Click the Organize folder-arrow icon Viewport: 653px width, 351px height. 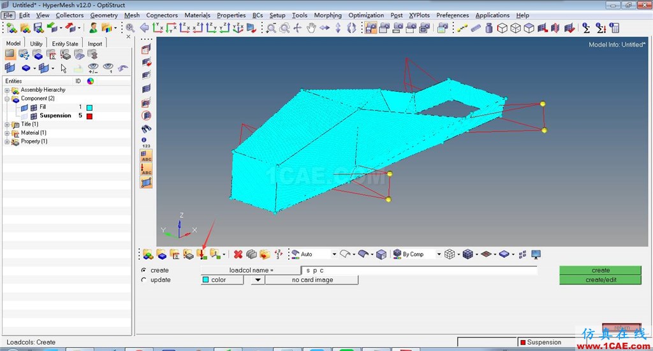265,254
